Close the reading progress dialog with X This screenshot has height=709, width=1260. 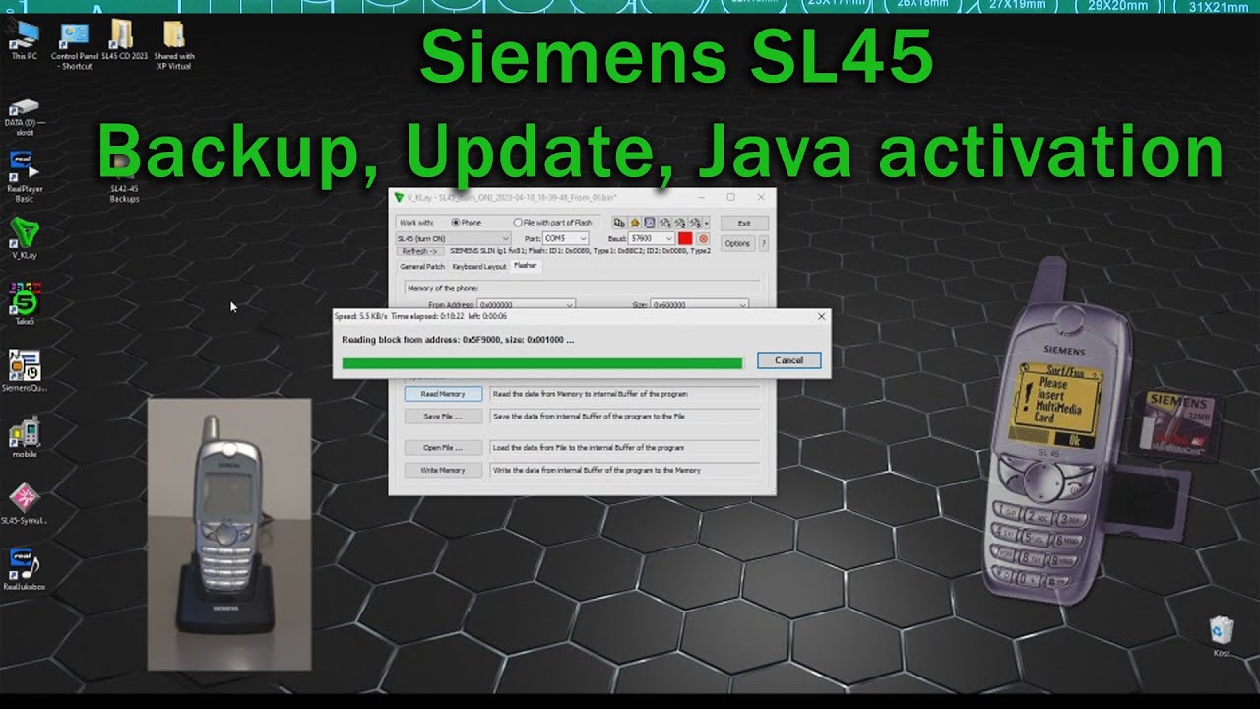(x=821, y=317)
